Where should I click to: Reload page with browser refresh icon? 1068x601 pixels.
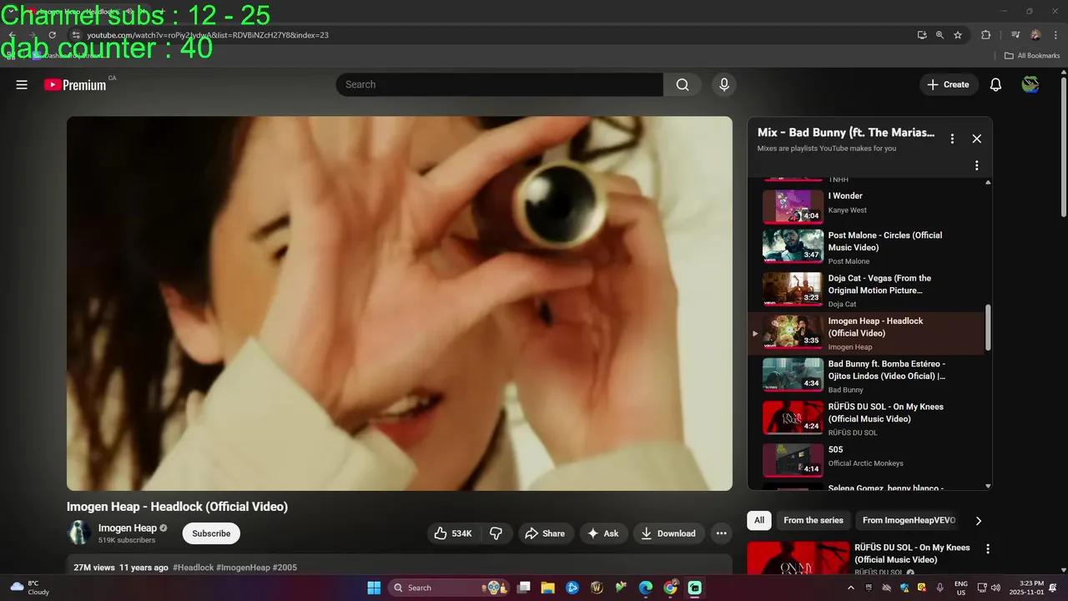(52, 35)
